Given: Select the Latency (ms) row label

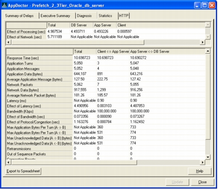Looking at the screenshot, I should pos(39,101).
